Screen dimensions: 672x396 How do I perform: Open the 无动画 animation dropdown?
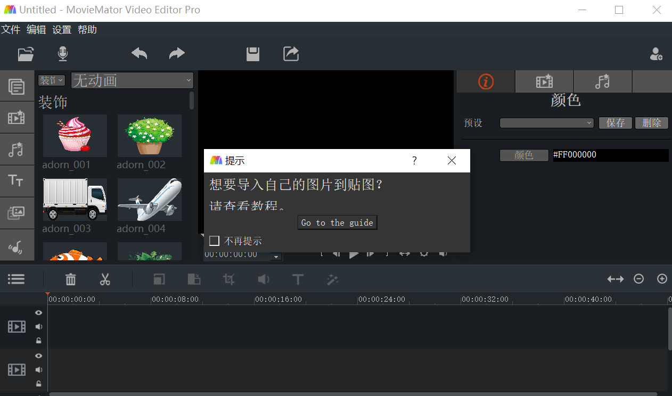(132, 80)
